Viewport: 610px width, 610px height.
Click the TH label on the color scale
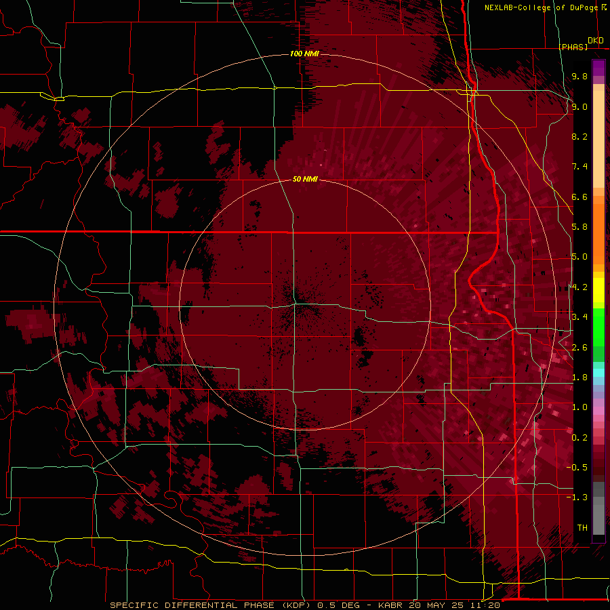click(x=582, y=528)
